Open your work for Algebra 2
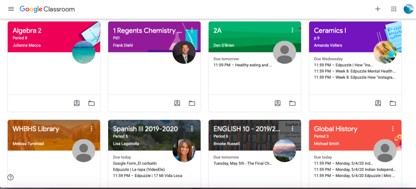The height and width of the screenshot is (189, 416). (77, 103)
